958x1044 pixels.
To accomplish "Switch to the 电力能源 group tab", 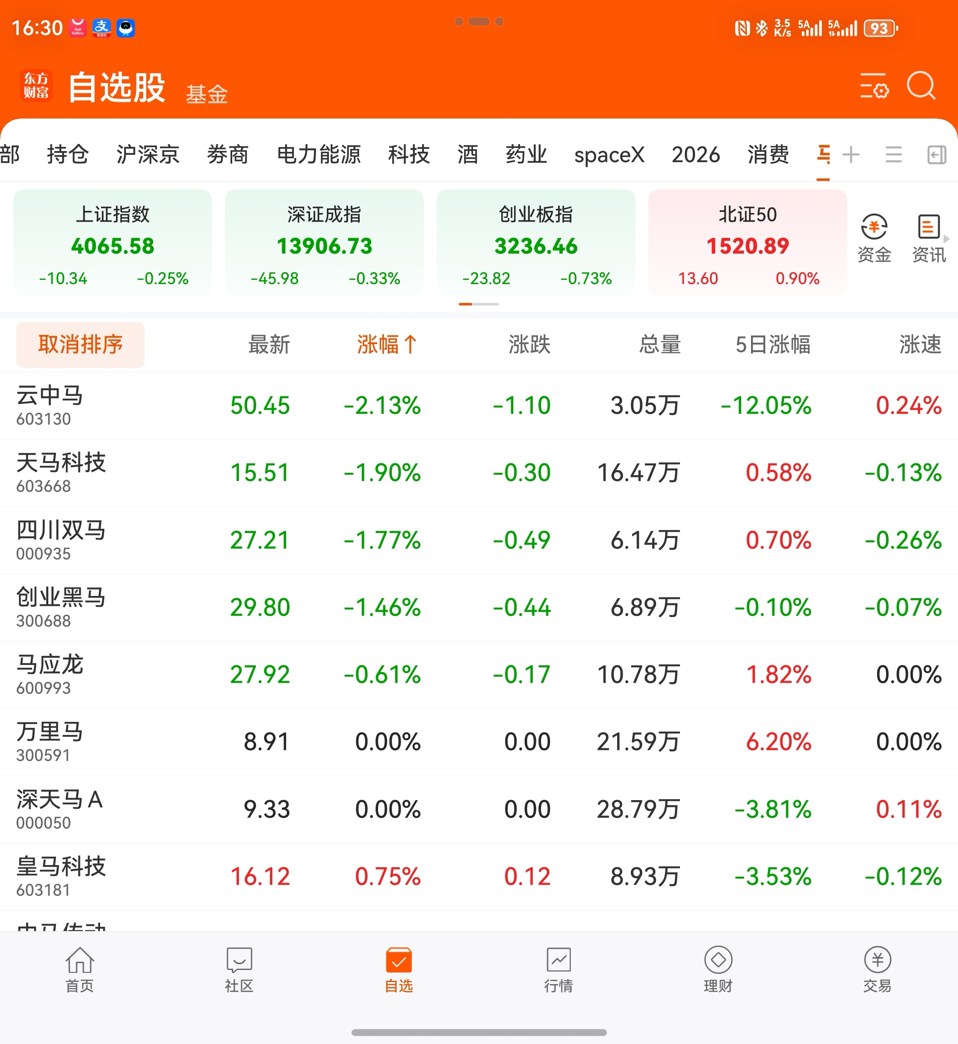I will (318, 154).
